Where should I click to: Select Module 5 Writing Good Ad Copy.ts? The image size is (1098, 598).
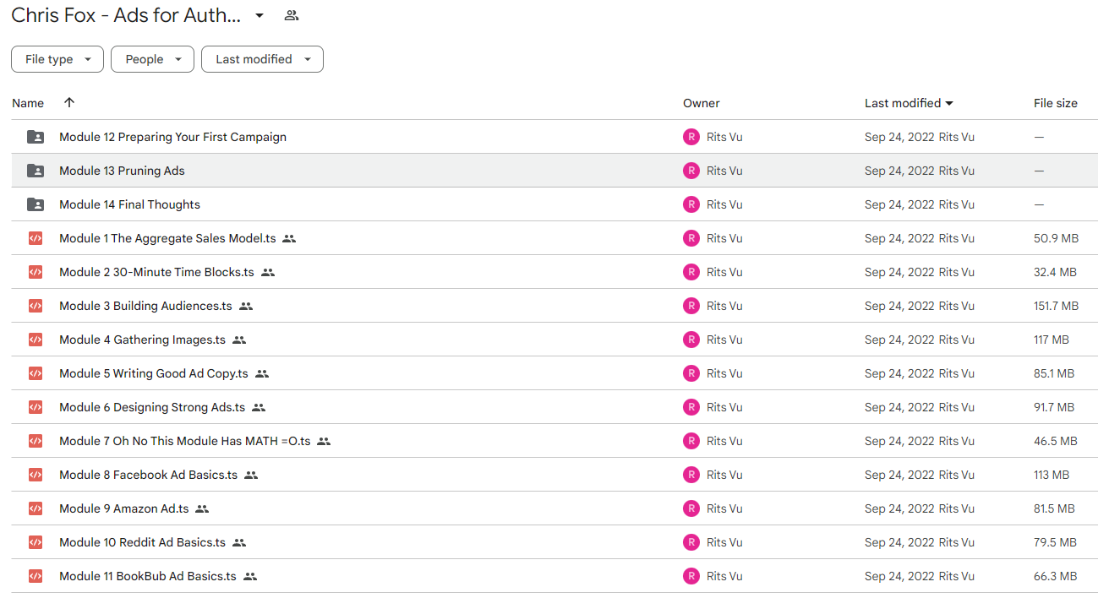coord(154,373)
